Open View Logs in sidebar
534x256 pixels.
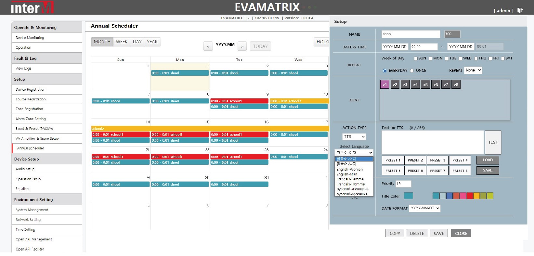[47, 68]
